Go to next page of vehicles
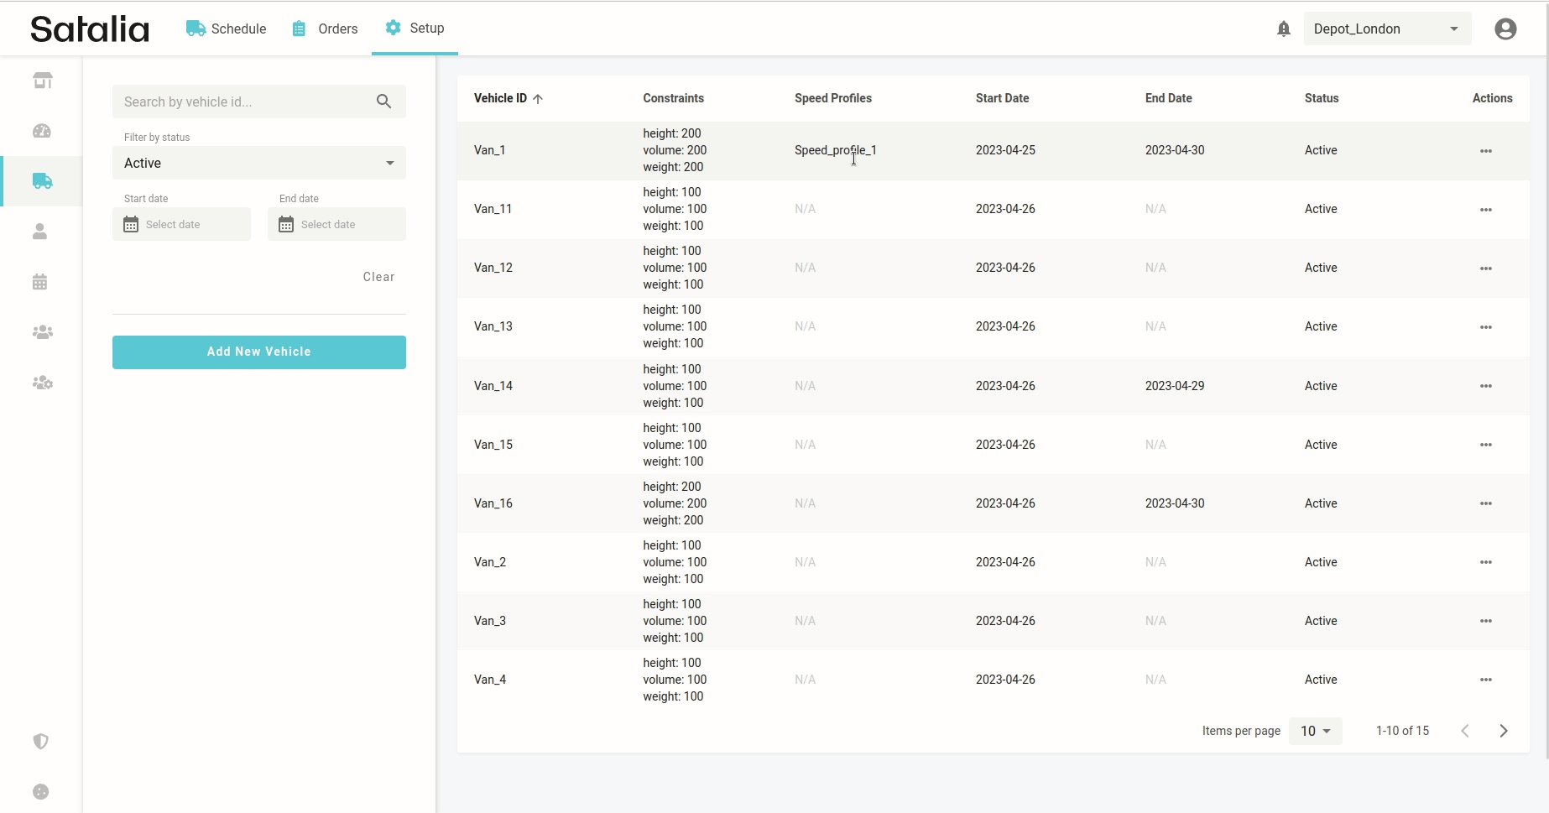 (x=1503, y=731)
